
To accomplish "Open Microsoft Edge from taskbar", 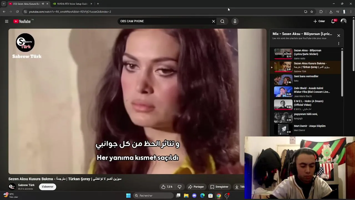I will (202, 196).
